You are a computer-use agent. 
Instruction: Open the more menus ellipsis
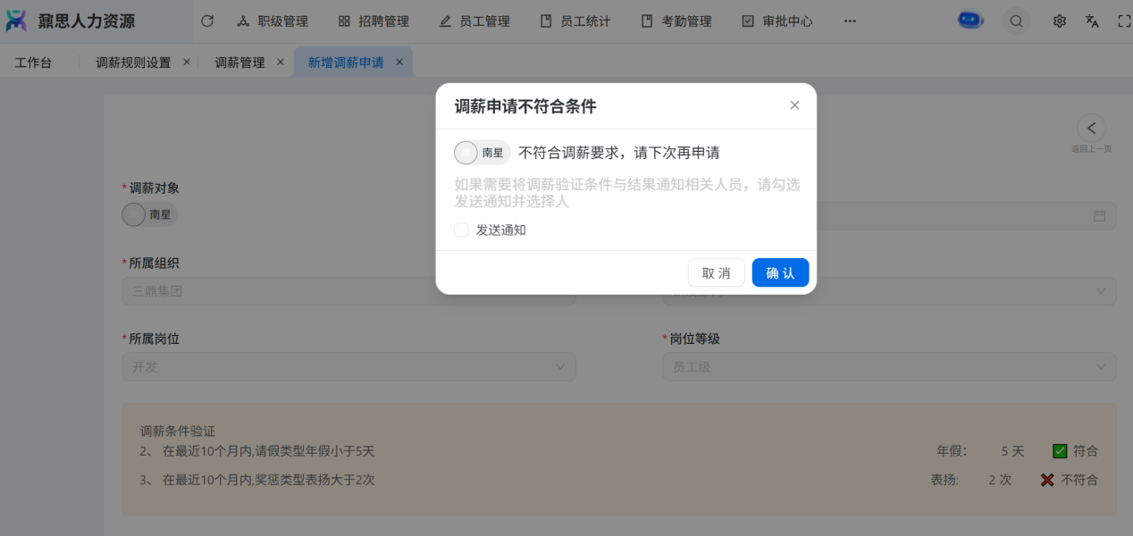(850, 21)
